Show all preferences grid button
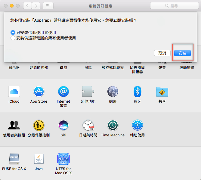 click(48, 6)
